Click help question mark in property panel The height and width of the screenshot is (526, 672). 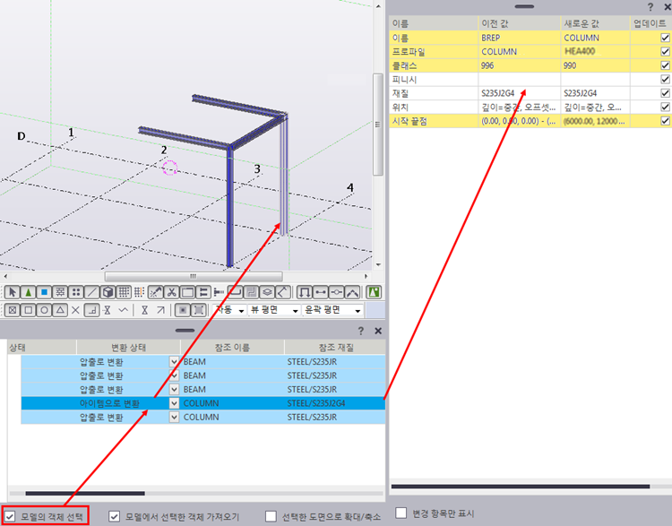pos(650,6)
